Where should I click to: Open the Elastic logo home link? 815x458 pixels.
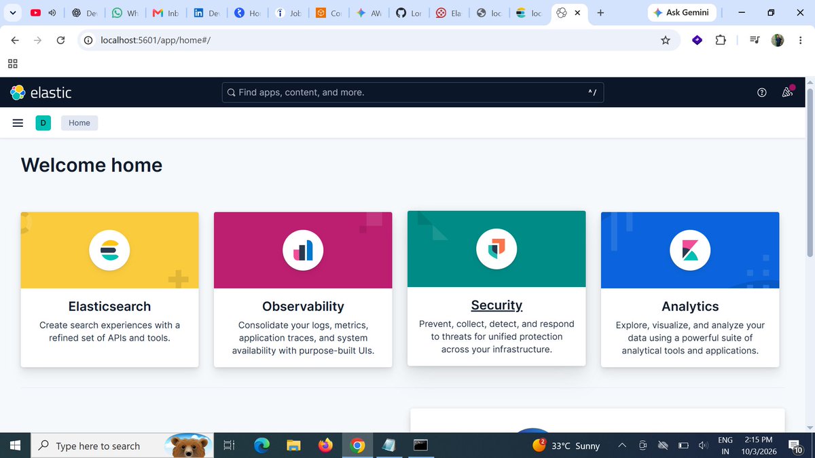point(41,92)
